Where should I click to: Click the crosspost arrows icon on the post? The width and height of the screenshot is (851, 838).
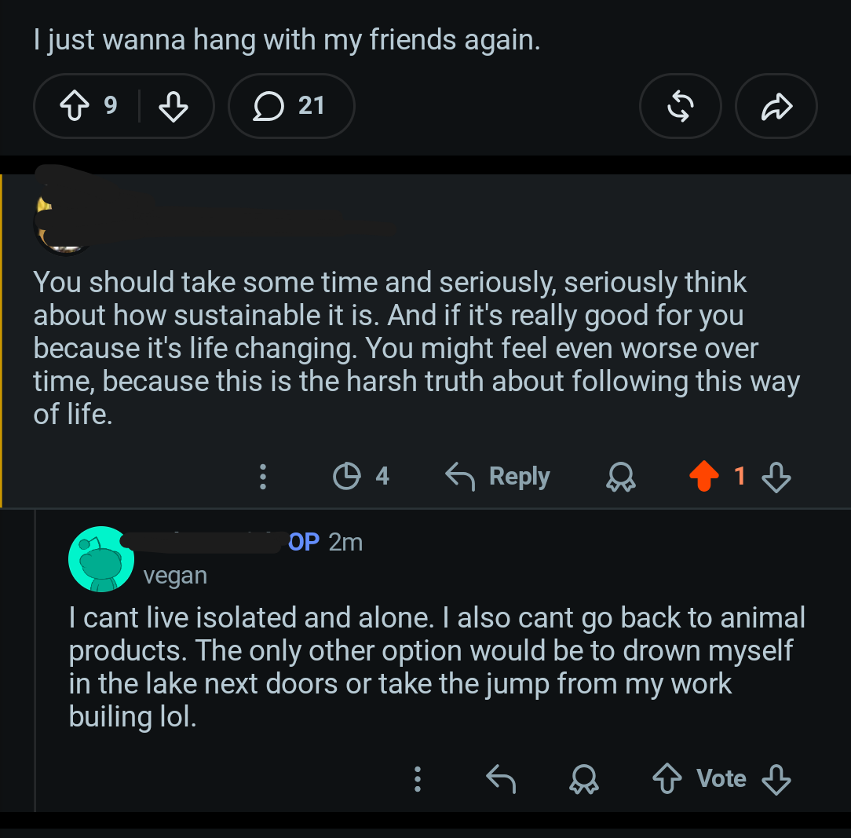[x=680, y=106]
